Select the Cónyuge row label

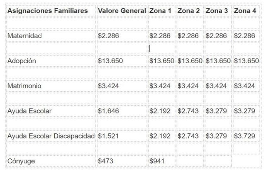click(21, 161)
